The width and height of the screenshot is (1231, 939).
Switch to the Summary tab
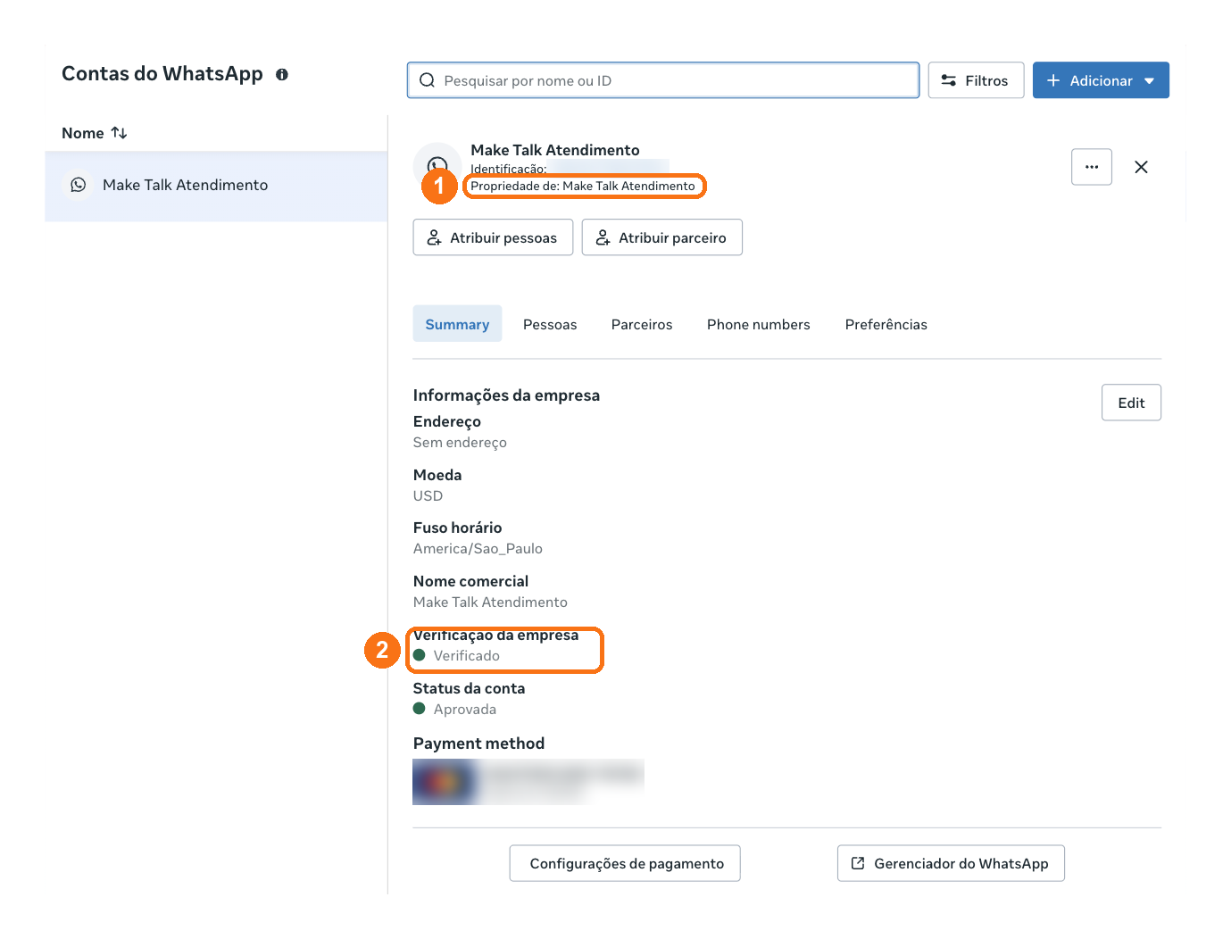pos(457,324)
